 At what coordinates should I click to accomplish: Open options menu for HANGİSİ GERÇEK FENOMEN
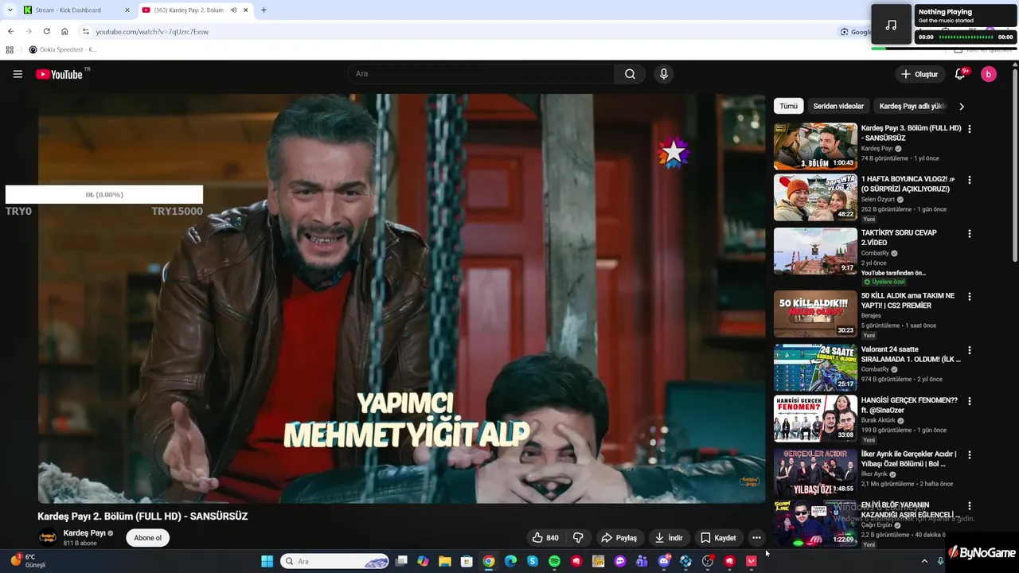tap(969, 401)
